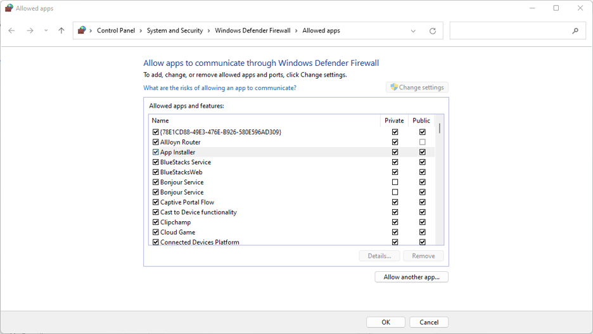This screenshot has width=593, height=334.
Task: Uncheck Private for {78E1CD88-49E3-476E-B926-580E596AD309}
Action: [395, 132]
